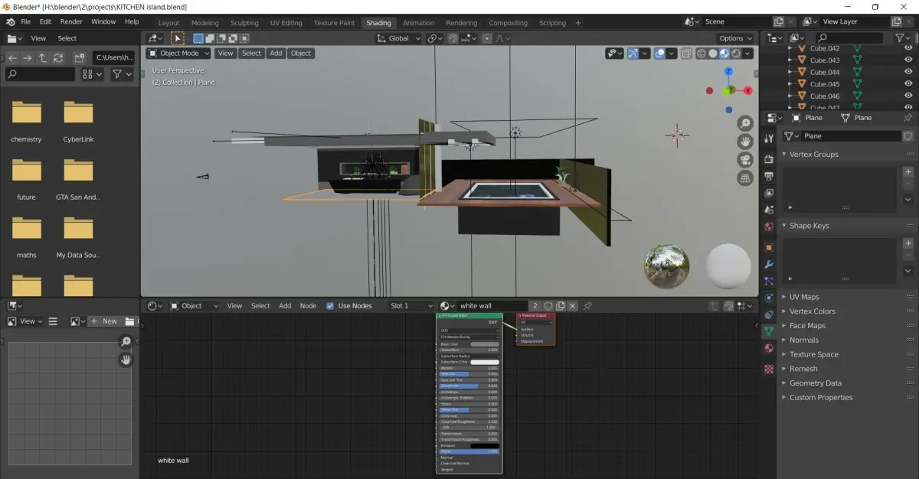
Task: Go to parent directory in file browser
Action: 42,57
